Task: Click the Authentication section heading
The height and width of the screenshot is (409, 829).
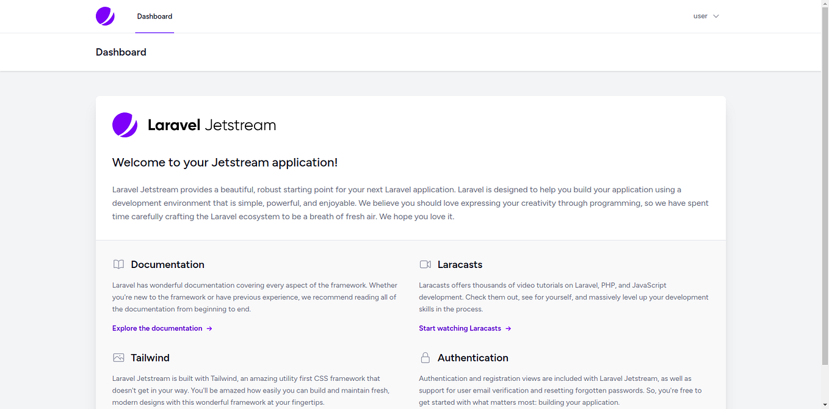Action: [x=473, y=358]
